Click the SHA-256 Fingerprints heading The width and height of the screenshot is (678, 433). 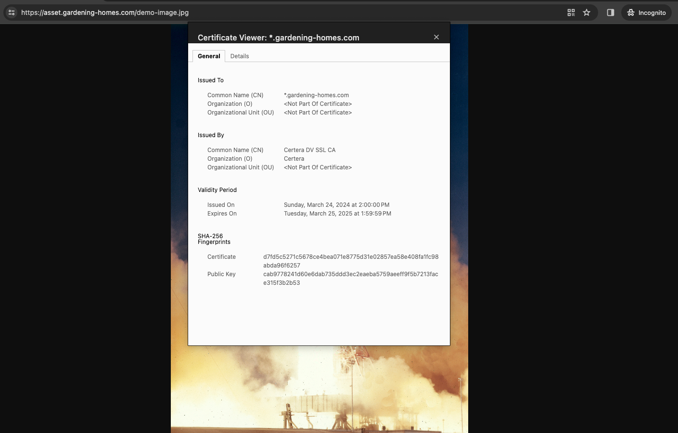point(214,239)
